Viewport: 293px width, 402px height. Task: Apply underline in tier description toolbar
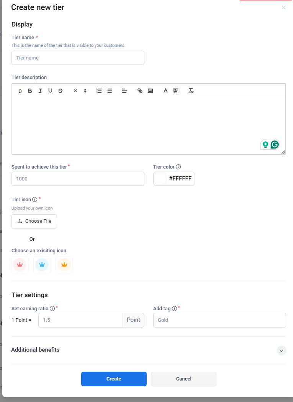(50, 91)
